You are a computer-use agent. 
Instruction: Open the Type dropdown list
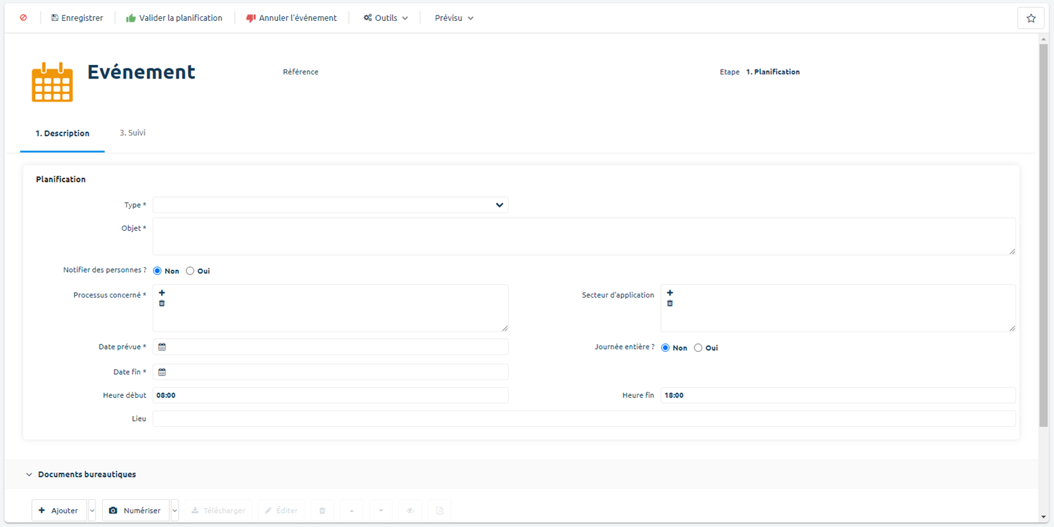(499, 205)
